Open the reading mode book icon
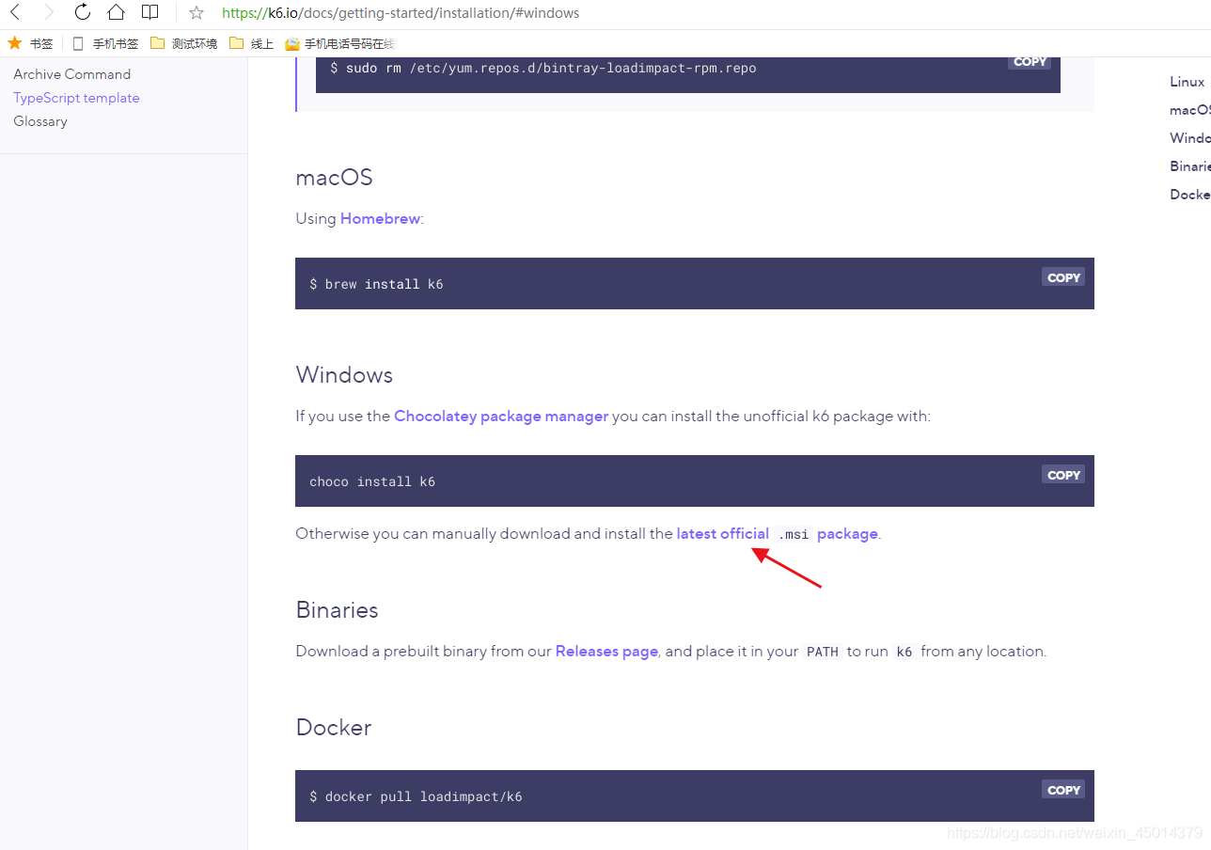The height and width of the screenshot is (850, 1211). [x=149, y=12]
